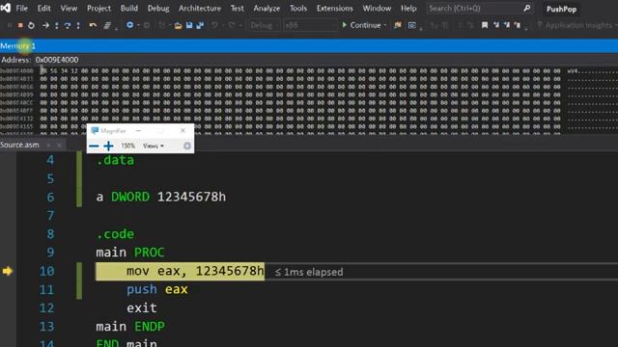Screen dimensions: 618x347
Task: Click line number 11 in the gutter
Action: coord(46,290)
